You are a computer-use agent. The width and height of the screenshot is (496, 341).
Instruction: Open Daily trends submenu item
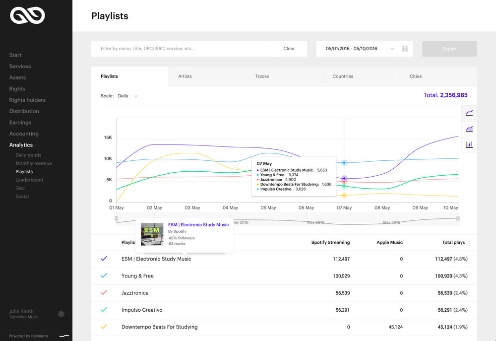point(28,155)
